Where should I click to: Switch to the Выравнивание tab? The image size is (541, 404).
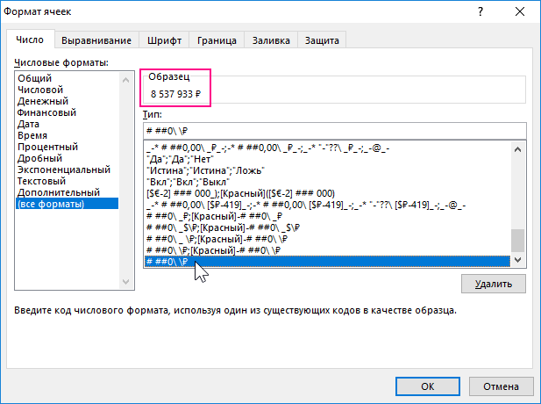[96, 40]
